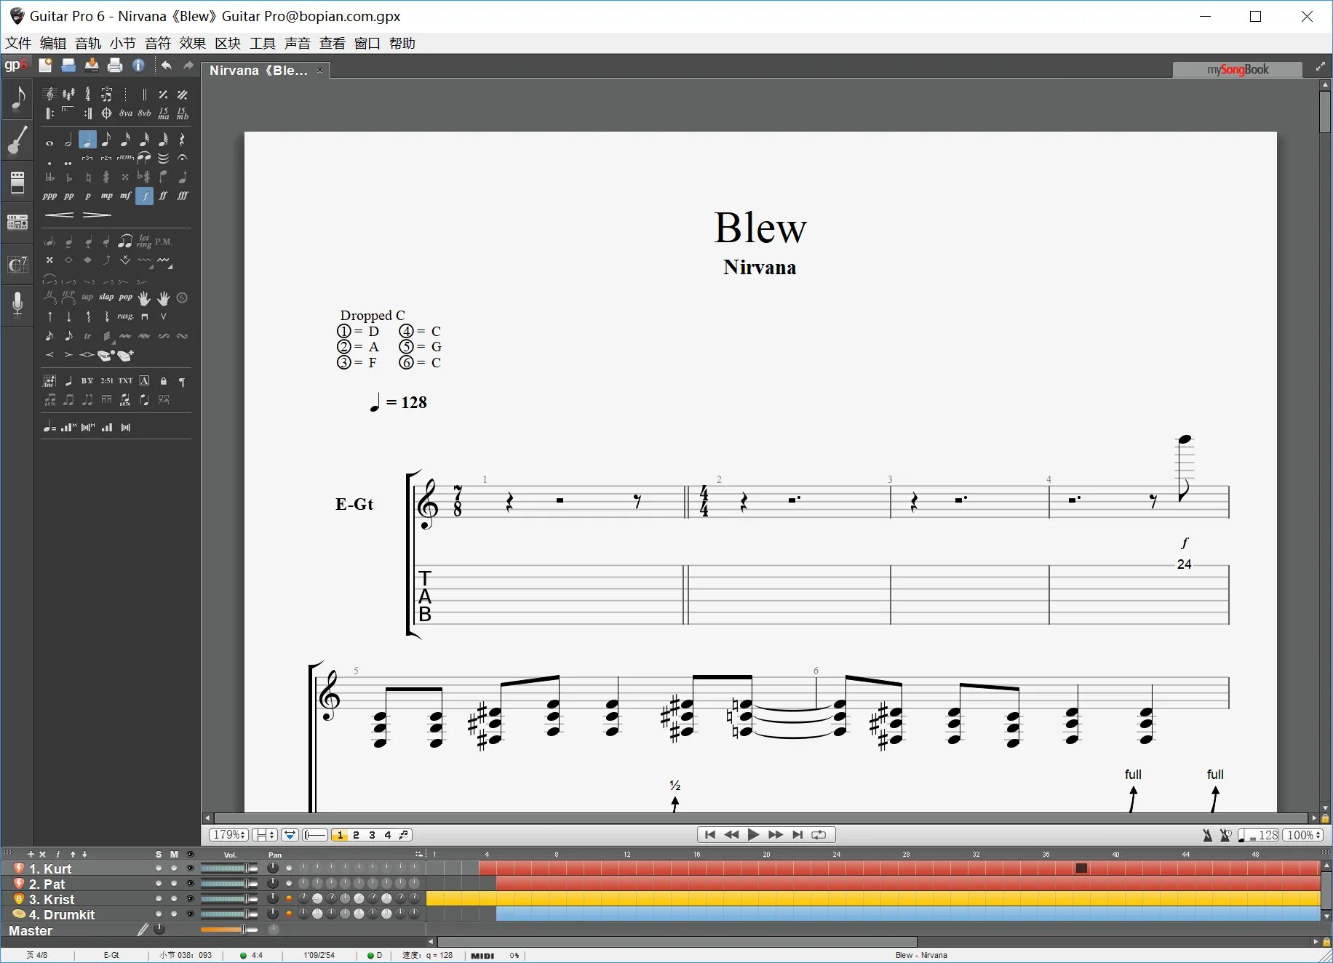Click the add track plus icon

coord(31,854)
